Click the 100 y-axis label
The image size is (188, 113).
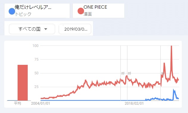[x=35, y=46]
